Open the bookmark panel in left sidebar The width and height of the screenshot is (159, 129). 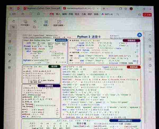(x=10, y=35)
